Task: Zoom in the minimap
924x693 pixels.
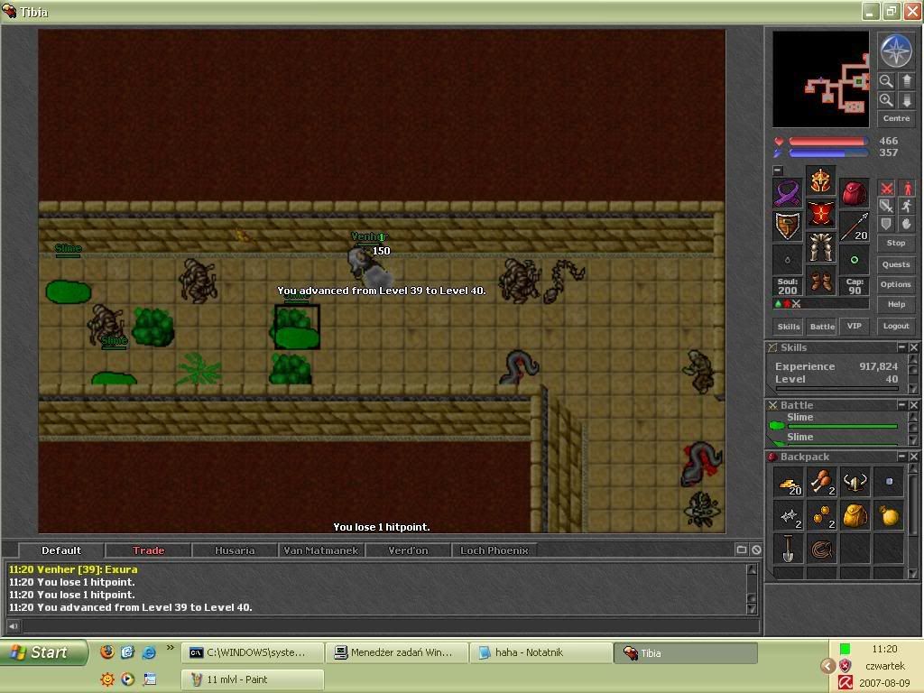Action: (x=886, y=100)
